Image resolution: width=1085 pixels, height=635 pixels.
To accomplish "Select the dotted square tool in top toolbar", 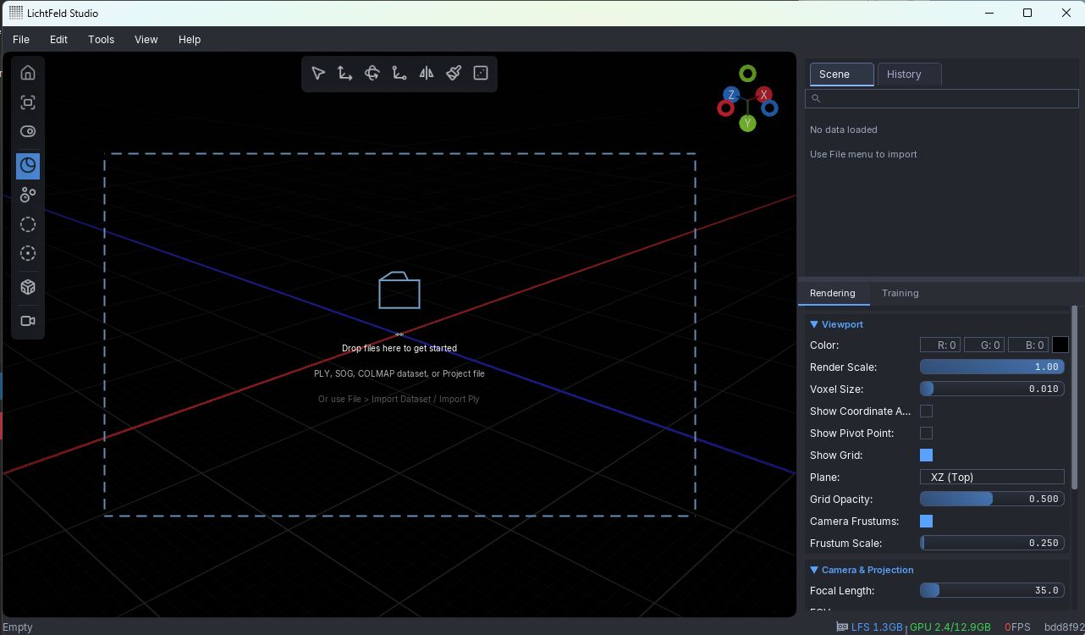I will tap(481, 74).
